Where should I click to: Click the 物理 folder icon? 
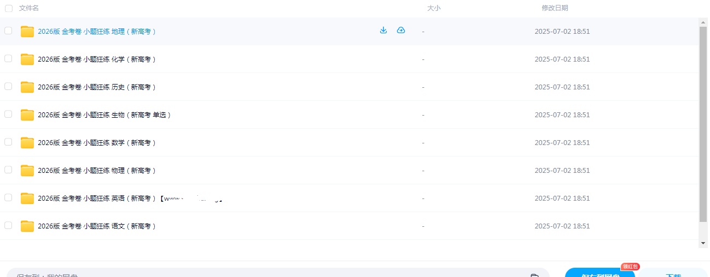coord(27,171)
